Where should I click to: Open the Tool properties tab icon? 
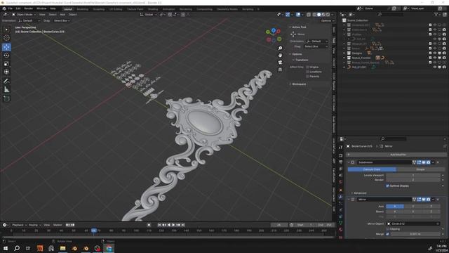[340, 147]
